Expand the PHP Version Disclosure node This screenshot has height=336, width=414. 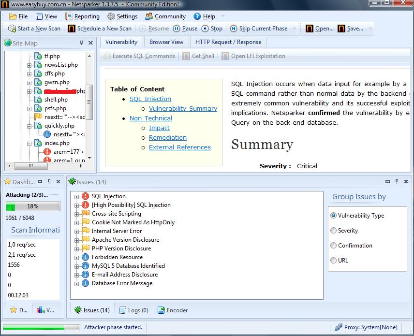(x=76, y=249)
